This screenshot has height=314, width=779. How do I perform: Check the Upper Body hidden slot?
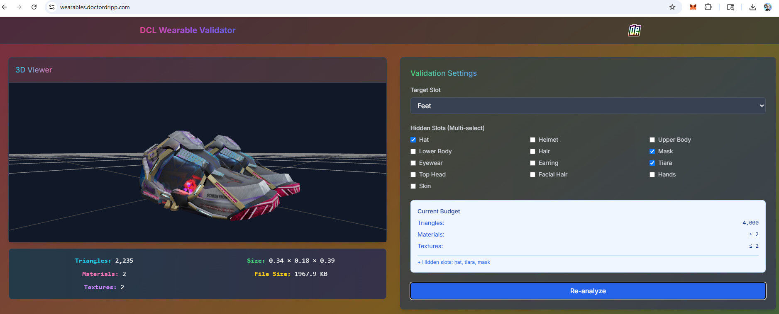pos(652,140)
